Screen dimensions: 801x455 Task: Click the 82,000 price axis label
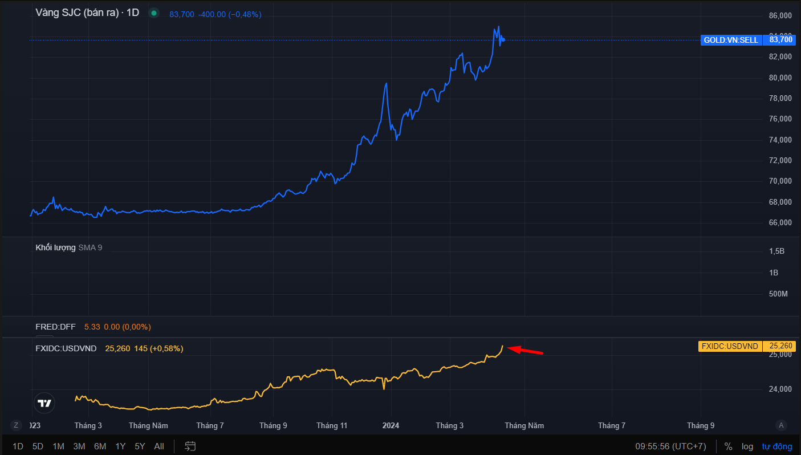pyautogui.click(x=780, y=56)
